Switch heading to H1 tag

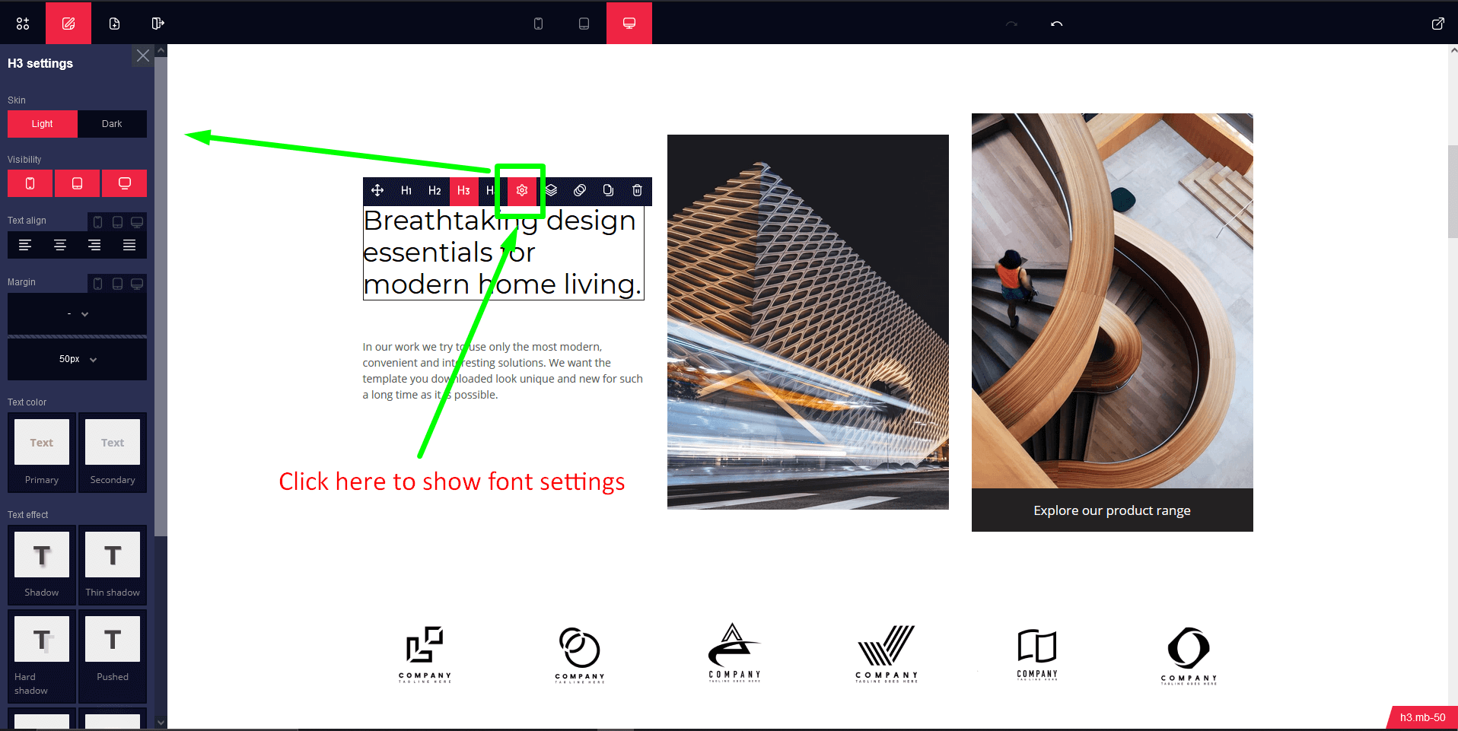pyautogui.click(x=406, y=190)
